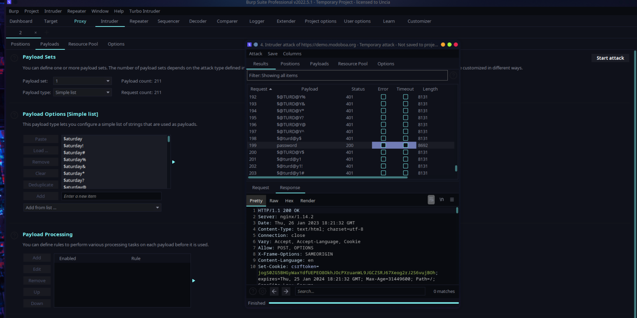Click the Start attack button
Screen dimensions: 637x318
pos(610,58)
